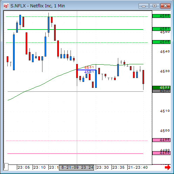Click the green 4558 price label
Viewport: 174px width, 174px height.
(161, 16)
